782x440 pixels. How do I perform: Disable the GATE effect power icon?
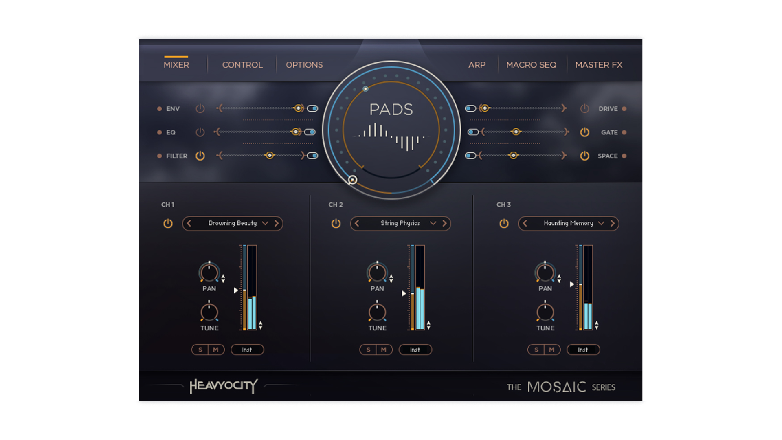click(x=584, y=132)
